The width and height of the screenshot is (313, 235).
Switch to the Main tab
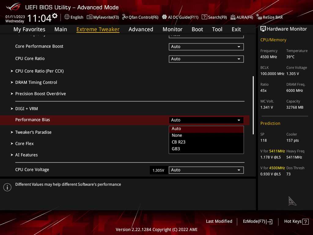[61, 29]
